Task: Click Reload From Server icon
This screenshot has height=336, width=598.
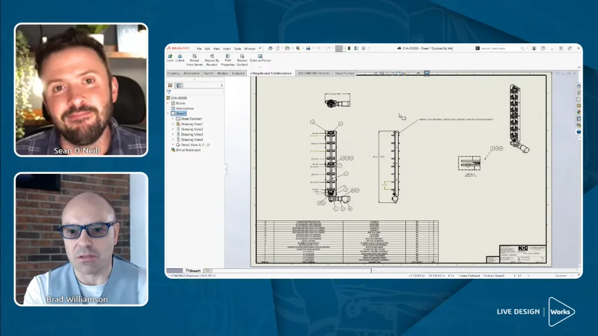Action: 195,56
